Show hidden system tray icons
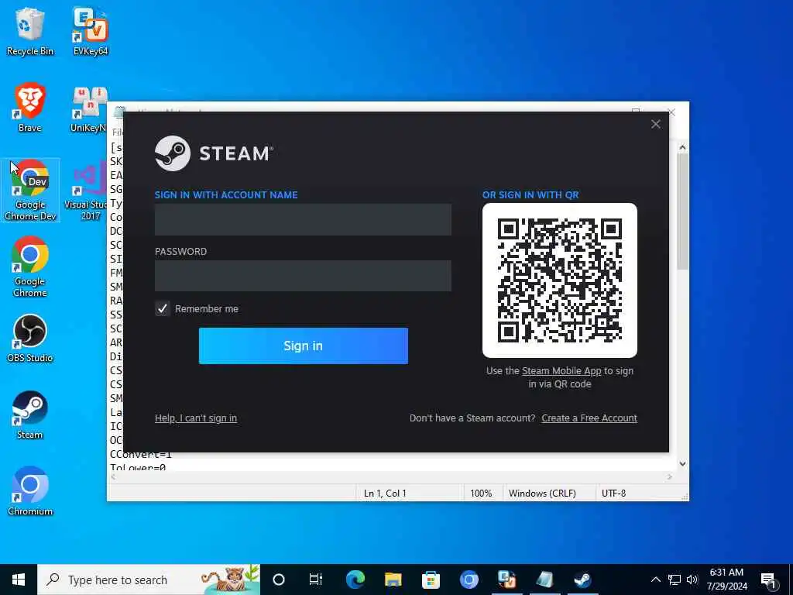The image size is (793, 595). coord(655,580)
